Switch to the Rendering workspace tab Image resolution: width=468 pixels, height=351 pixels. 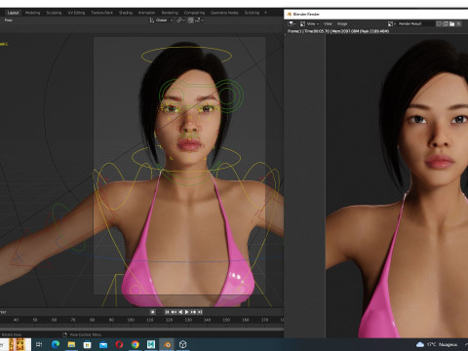pyautogui.click(x=170, y=13)
